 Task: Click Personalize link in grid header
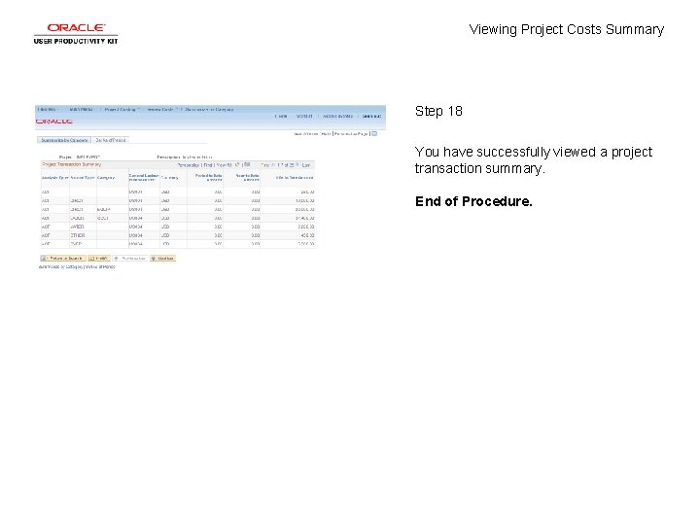[x=188, y=165]
